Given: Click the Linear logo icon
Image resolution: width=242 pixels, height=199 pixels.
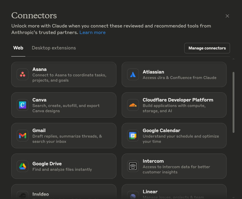Looking at the screenshot, I should tap(133, 196).
